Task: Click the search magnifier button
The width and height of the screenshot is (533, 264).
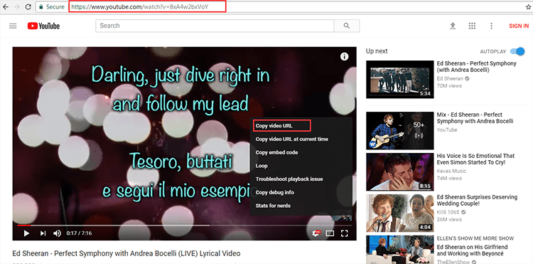Action: (346, 26)
